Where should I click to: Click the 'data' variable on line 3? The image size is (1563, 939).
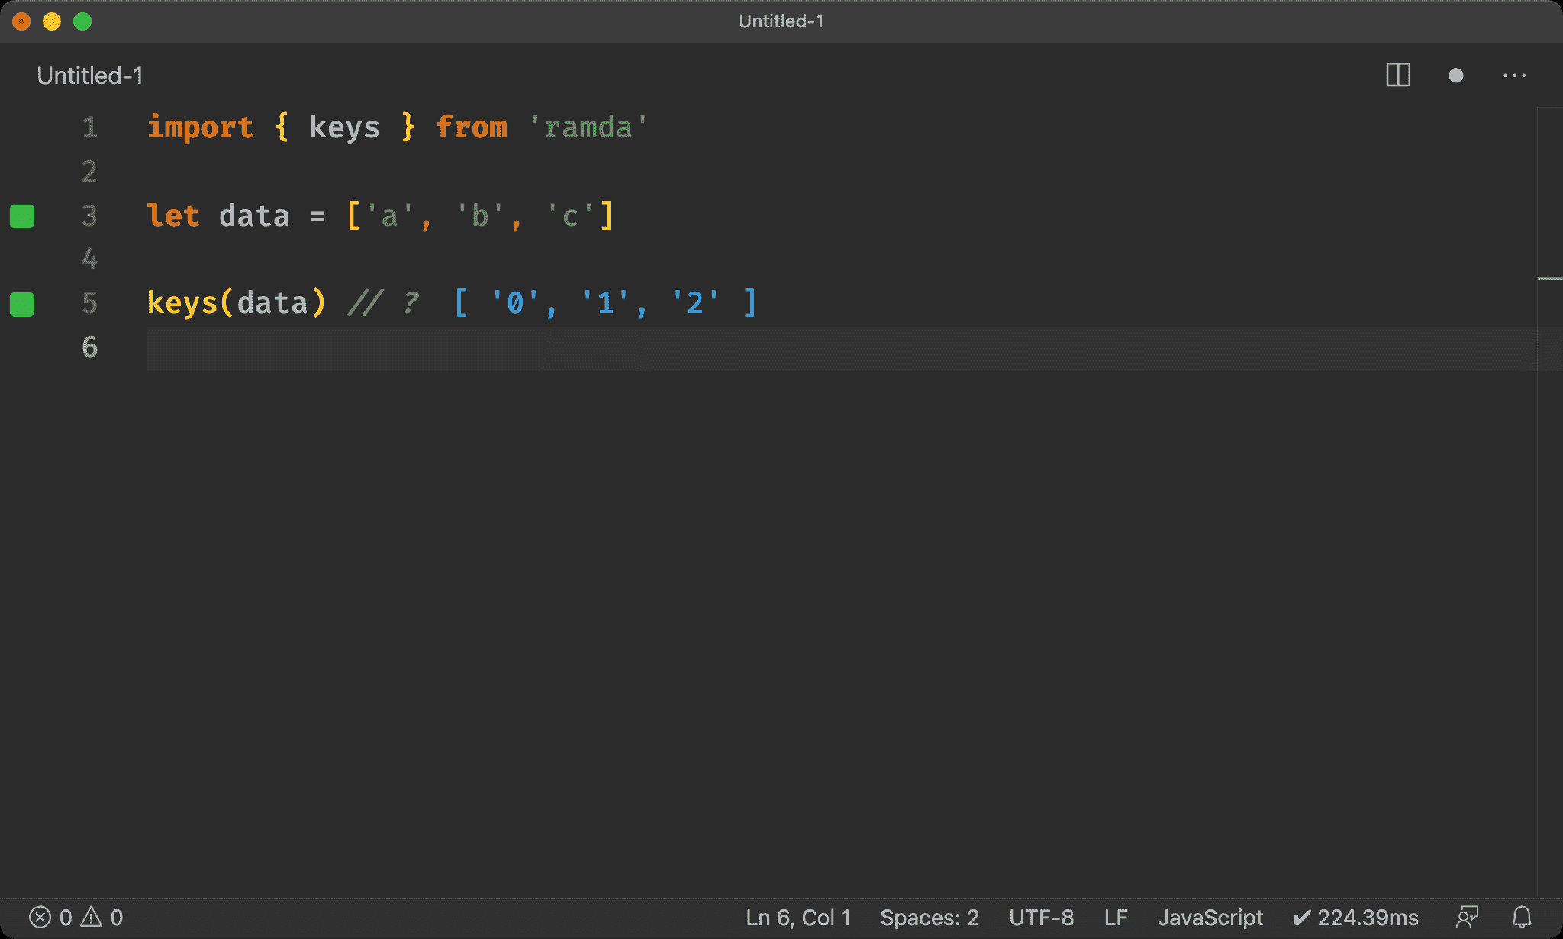(254, 216)
